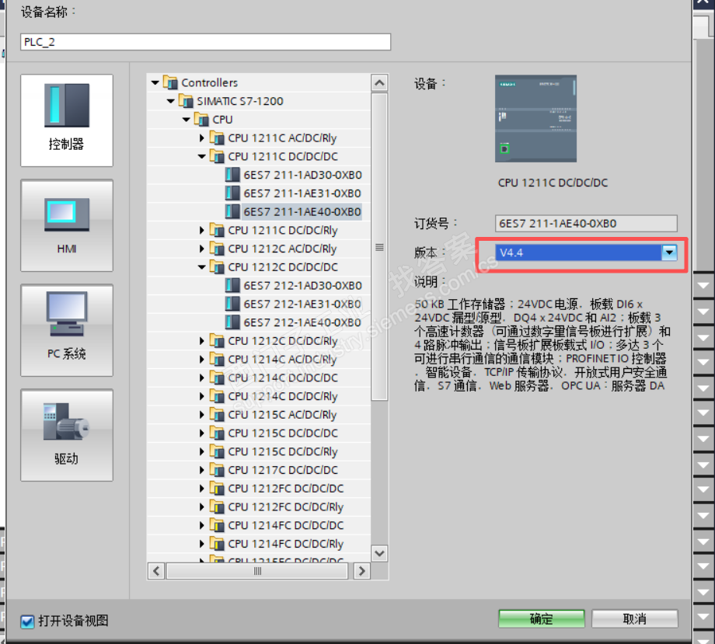Toggle the 打开设备视图 checkbox
The height and width of the screenshot is (644, 715).
(x=27, y=621)
